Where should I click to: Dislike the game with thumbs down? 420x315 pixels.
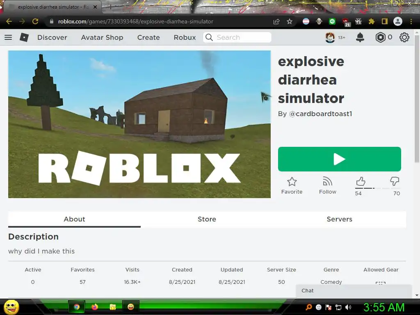tap(395, 181)
